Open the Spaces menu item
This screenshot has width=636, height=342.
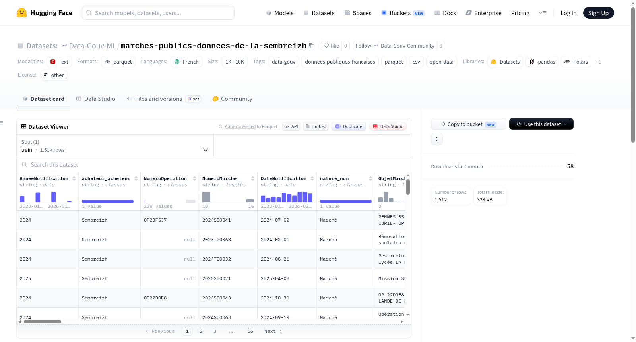(x=358, y=13)
